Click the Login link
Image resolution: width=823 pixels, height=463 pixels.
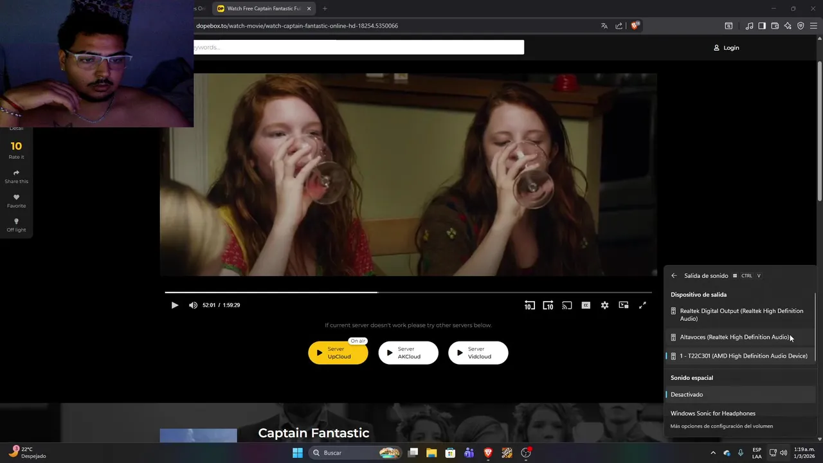pyautogui.click(x=727, y=48)
